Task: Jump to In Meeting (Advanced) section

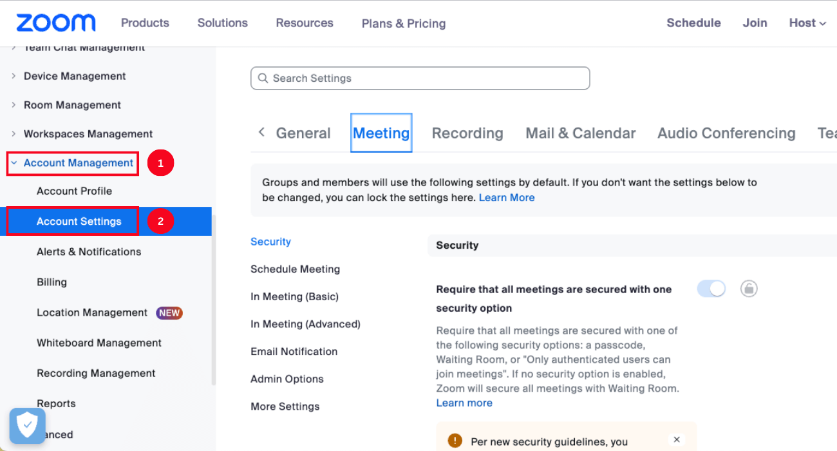Action: [x=305, y=324]
